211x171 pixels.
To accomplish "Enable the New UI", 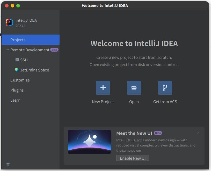I will (x=133, y=158).
